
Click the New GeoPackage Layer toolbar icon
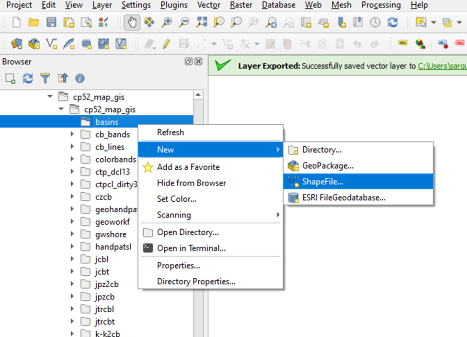coord(34,44)
